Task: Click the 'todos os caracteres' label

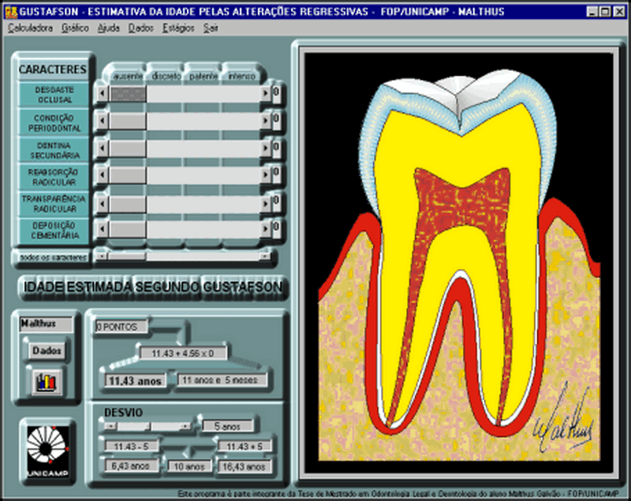Action: click(53, 257)
